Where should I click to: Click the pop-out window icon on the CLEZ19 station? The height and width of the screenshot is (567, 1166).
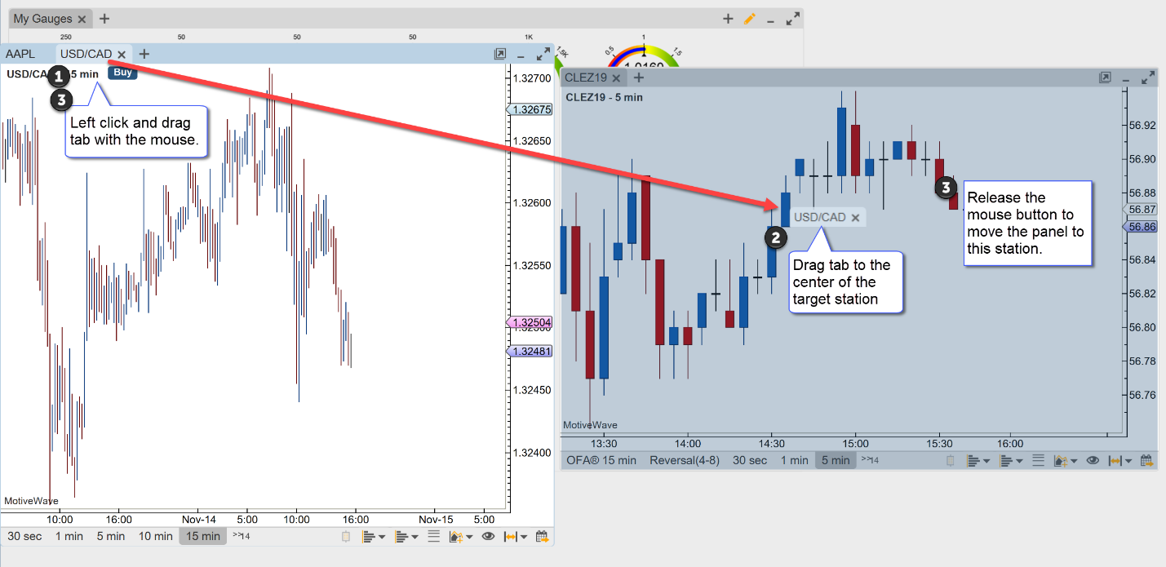[1104, 78]
